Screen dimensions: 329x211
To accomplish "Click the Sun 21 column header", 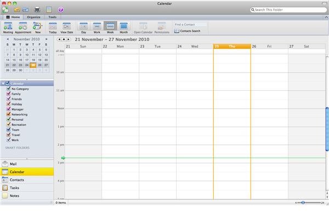I will [x=83, y=46].
